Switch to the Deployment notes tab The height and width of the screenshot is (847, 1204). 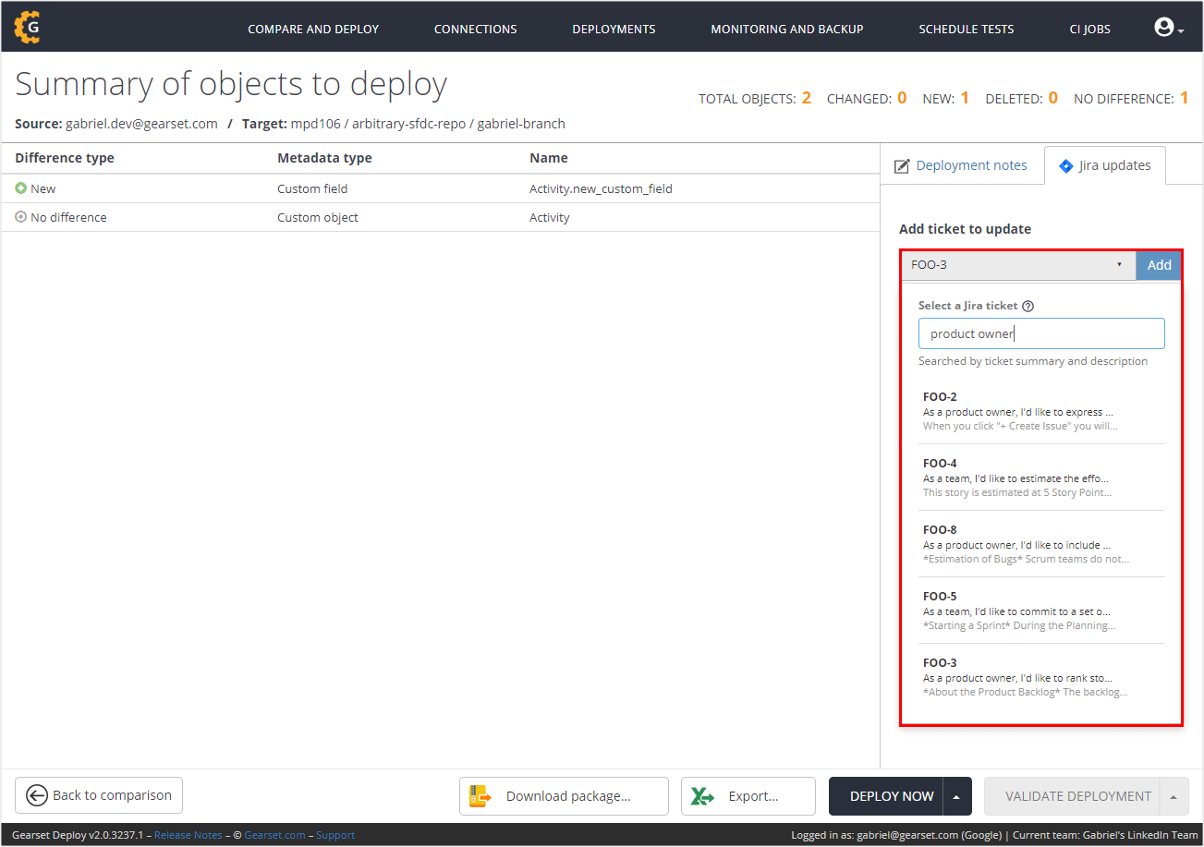[x=961, y=165]
